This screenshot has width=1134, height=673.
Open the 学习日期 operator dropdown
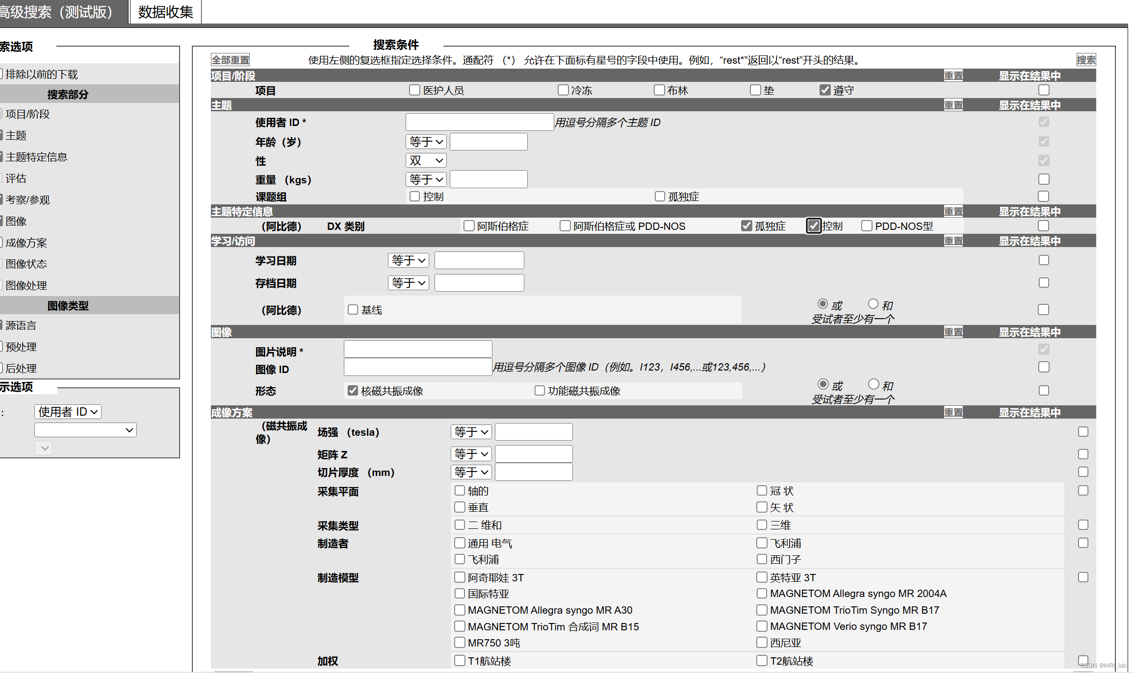coord(408,260)
